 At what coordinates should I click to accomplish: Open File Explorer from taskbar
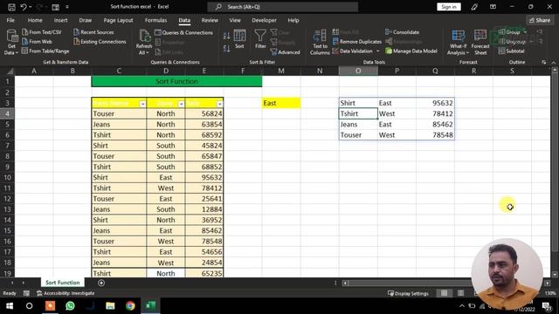tap(110, 306)
